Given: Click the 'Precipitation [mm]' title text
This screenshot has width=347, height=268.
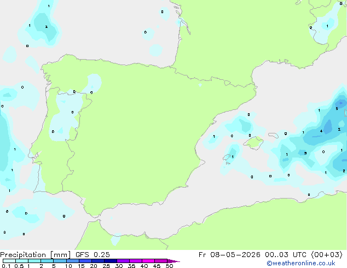Looking at the screenshot, I should tap(36, 255).
